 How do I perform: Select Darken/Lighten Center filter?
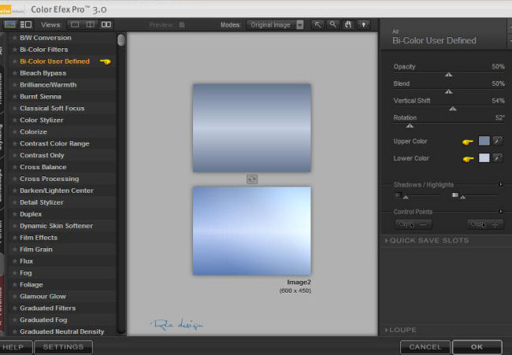pyautogui.click(x=57, y=190)
